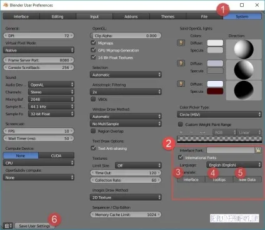Uncheck International Fonts checkbox
265x230 pixels.
coord(181,157)
